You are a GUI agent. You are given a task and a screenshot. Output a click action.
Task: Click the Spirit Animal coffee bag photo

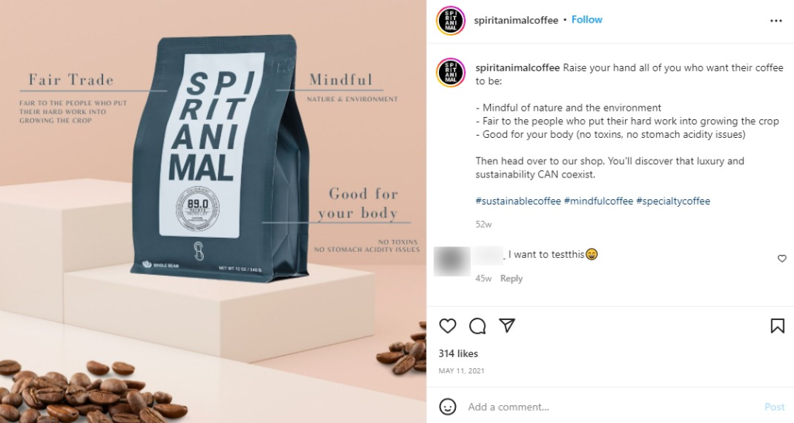tap(213, 211)
